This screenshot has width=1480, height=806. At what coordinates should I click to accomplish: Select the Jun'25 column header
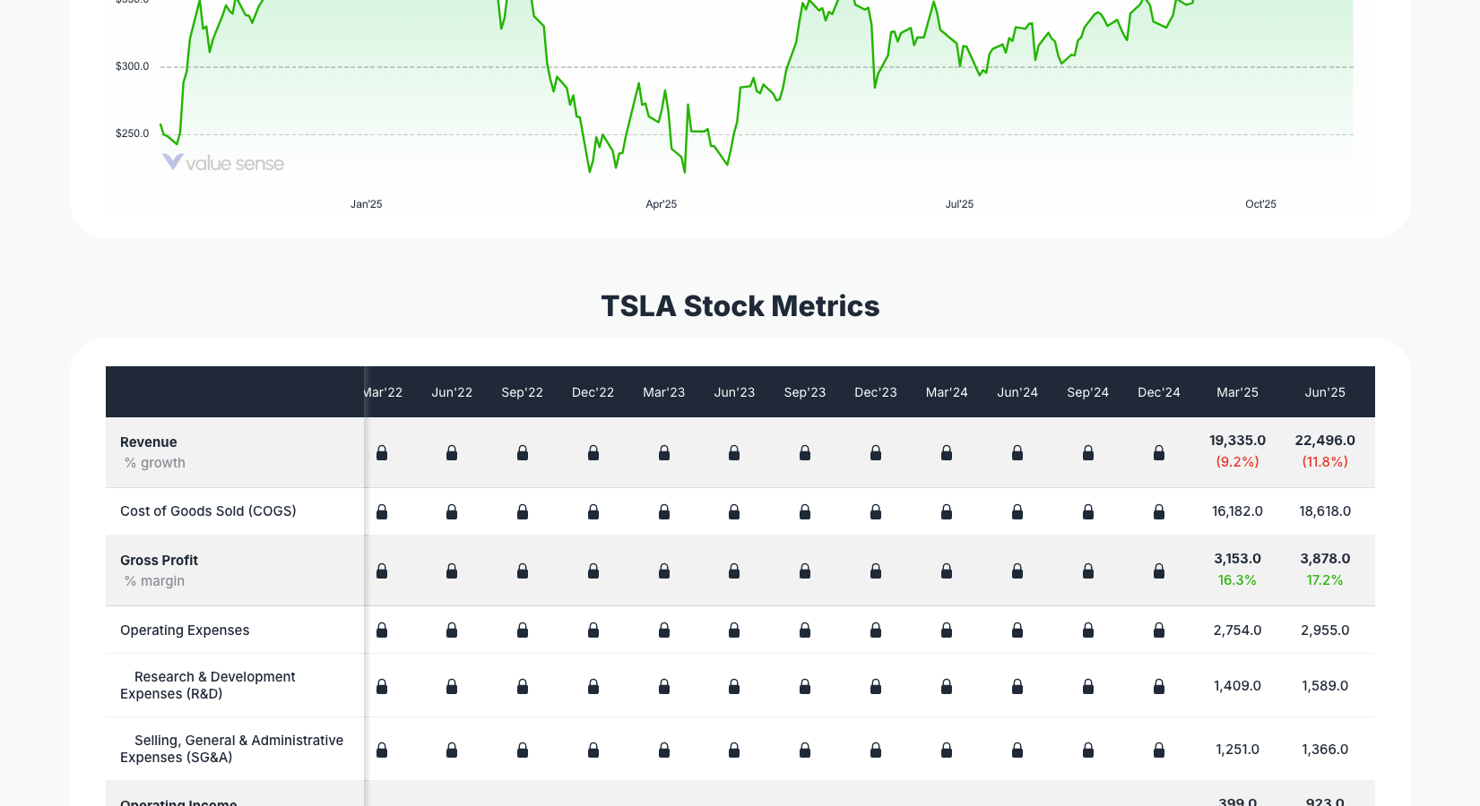1325,391
